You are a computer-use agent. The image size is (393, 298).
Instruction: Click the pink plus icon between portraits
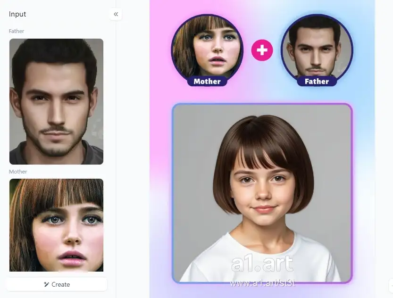pyautogui.click(x=262, y=50)
